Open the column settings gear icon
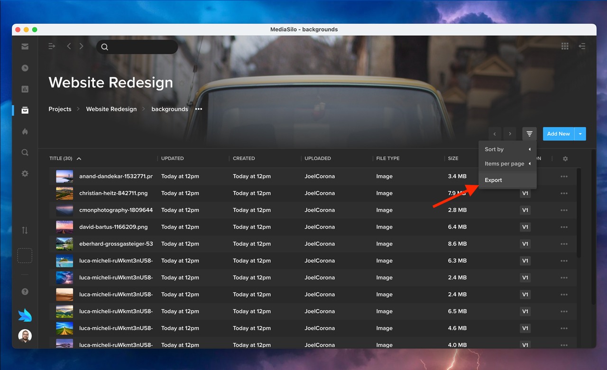This screenshot has width=607, height=370. [565, 159]
